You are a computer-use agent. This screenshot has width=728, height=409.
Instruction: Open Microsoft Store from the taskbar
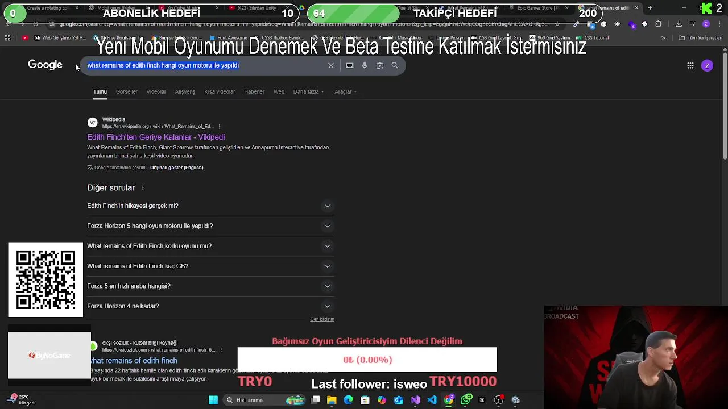(365, 400)
